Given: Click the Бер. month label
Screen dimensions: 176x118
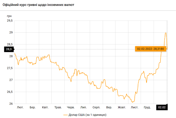Looking at the screenshot, I should click(x=32, y=107).
